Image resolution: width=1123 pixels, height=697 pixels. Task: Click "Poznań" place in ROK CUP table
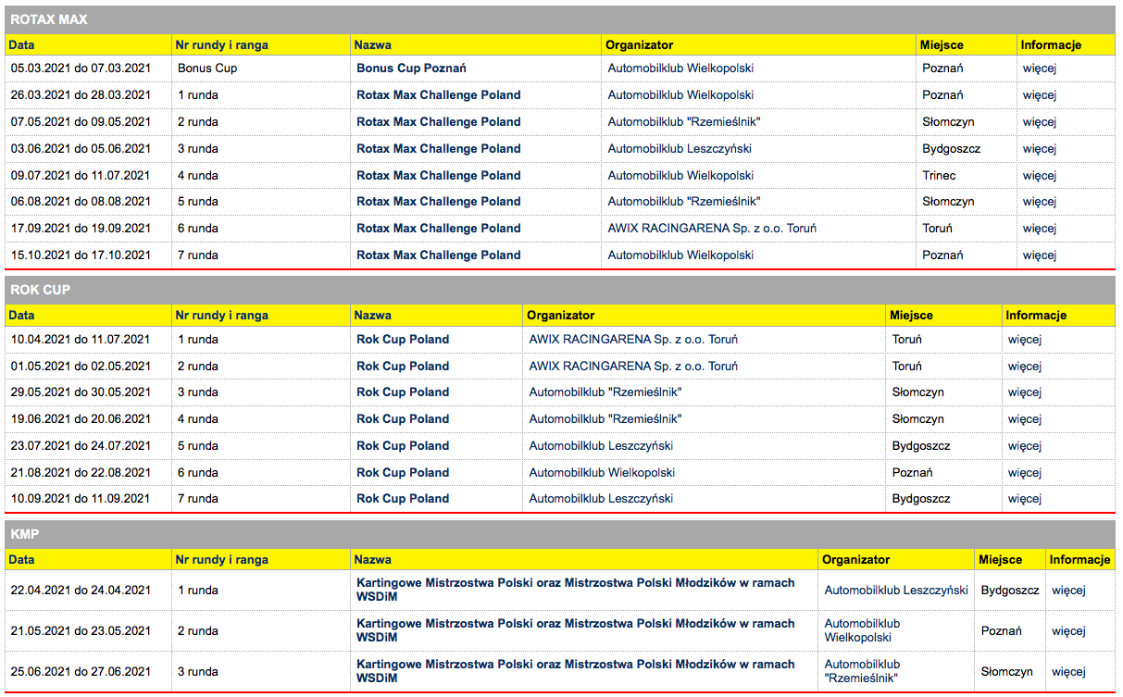(913, 473)
